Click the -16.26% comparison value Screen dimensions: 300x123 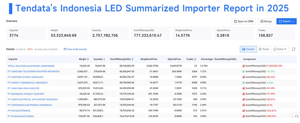[x=271, y=71]
